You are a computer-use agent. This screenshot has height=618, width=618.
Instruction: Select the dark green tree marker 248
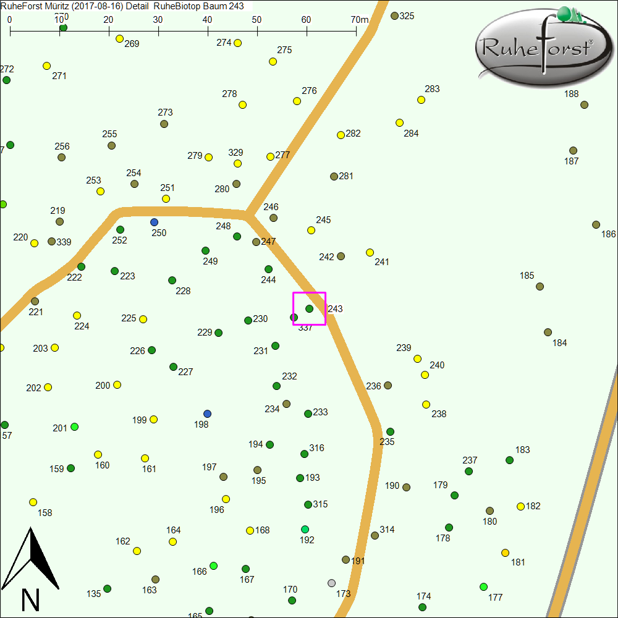238,235
